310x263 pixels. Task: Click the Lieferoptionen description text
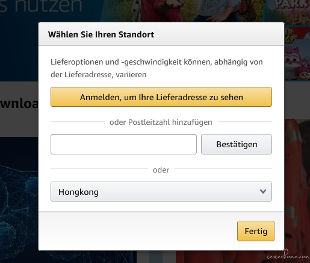[157, 68]
